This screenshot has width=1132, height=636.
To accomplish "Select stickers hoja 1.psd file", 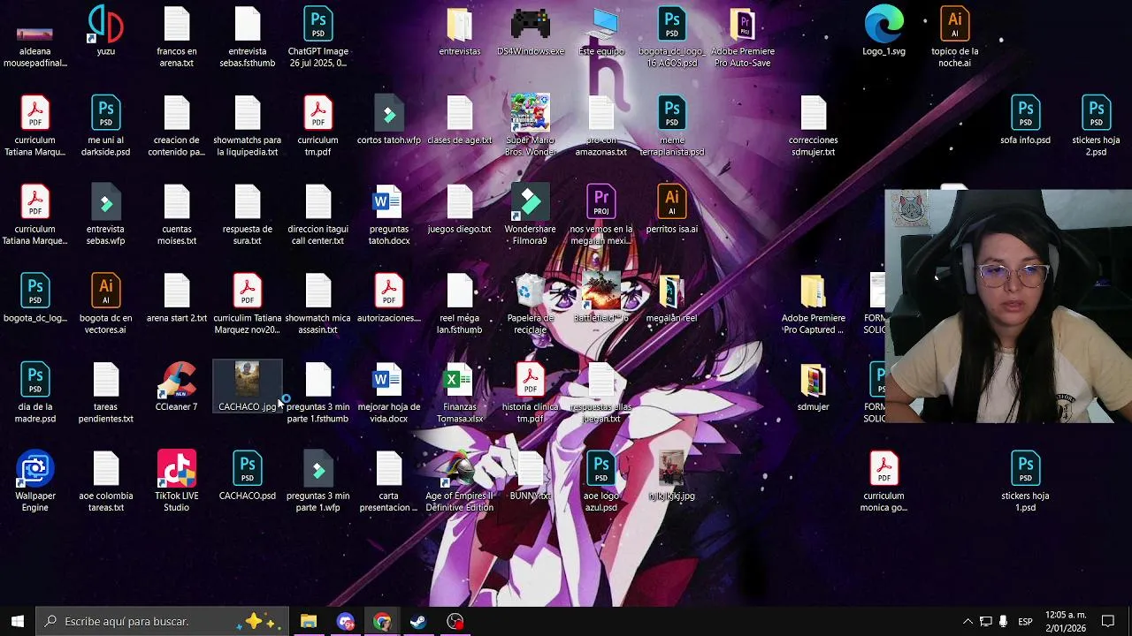I will coord(1025,481).
